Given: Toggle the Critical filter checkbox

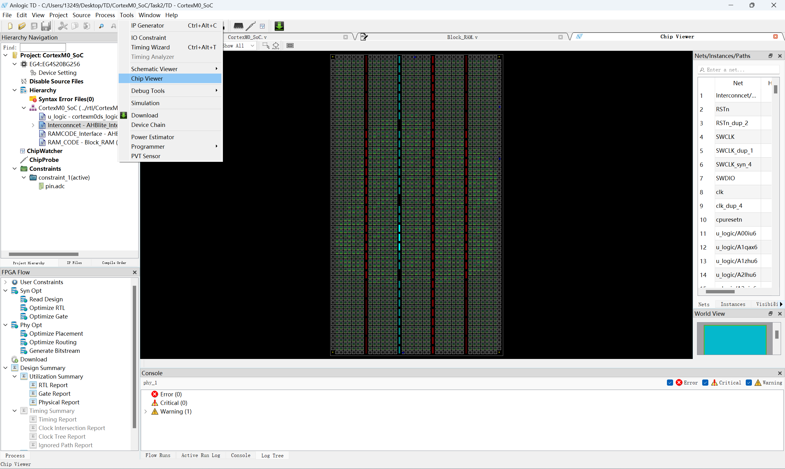Looking at the screenshot, I should point(705,383).
